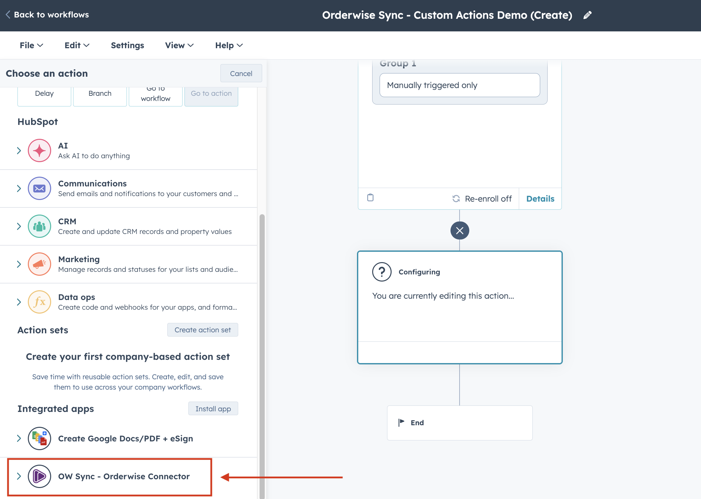The width and height of the screenshot is (701, 499).
Task: Expand the AI category chevron
Action: [19, 151]
